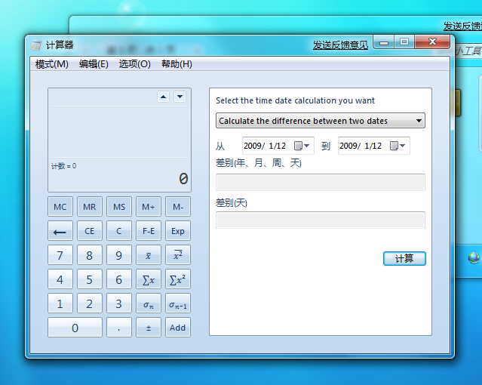Click the sample standard deviation σn-1 button
The image size is (482, 385).
178,303
